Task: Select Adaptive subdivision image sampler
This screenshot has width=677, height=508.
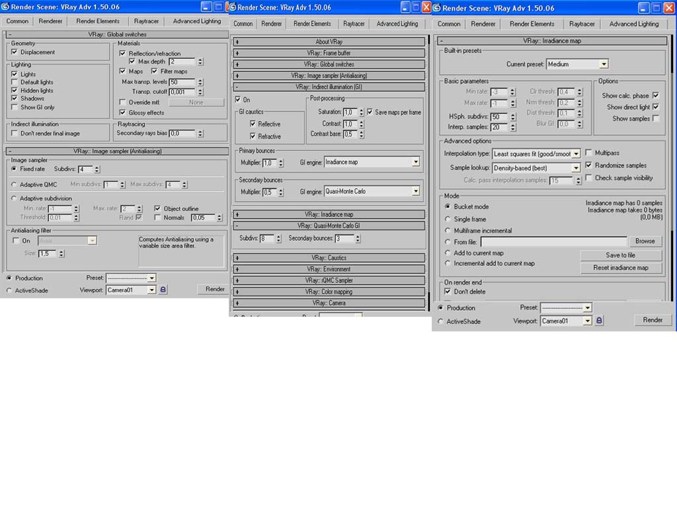Action: pyautogui.click(x=15, y=198)
